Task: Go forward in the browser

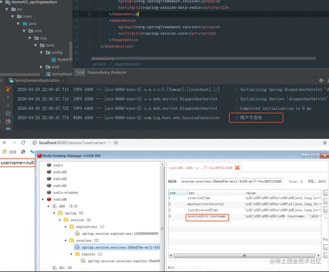Action: click(x=14, y=143)
